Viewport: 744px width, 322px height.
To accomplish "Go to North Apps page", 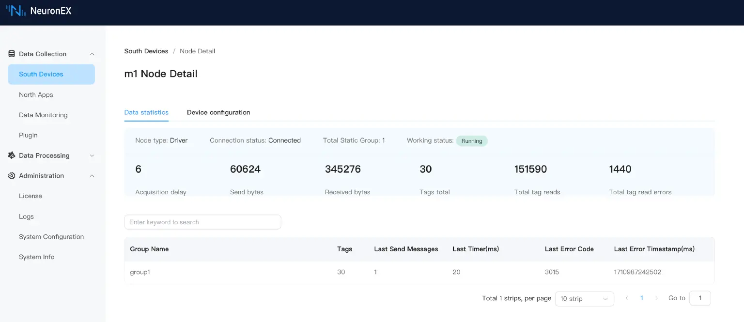I will click(x=36, y=95).
